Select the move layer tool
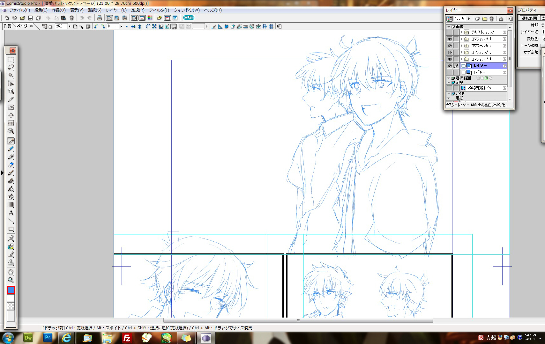 point(11,115)
